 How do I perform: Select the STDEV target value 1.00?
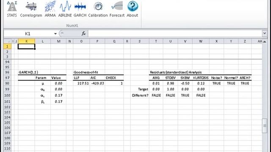tap(170, 89)
